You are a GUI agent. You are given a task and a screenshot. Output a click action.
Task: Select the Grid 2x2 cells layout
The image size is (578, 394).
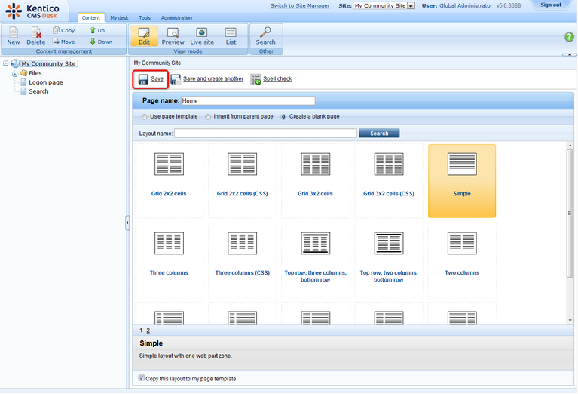point(169,180)
